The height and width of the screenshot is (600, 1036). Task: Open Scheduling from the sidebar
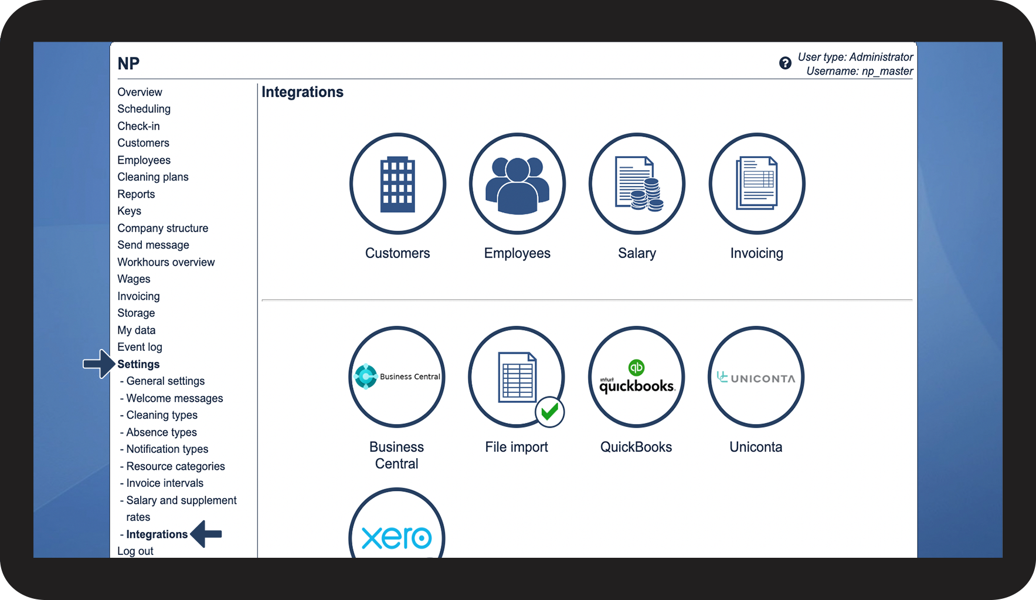(x=144, y=109)
